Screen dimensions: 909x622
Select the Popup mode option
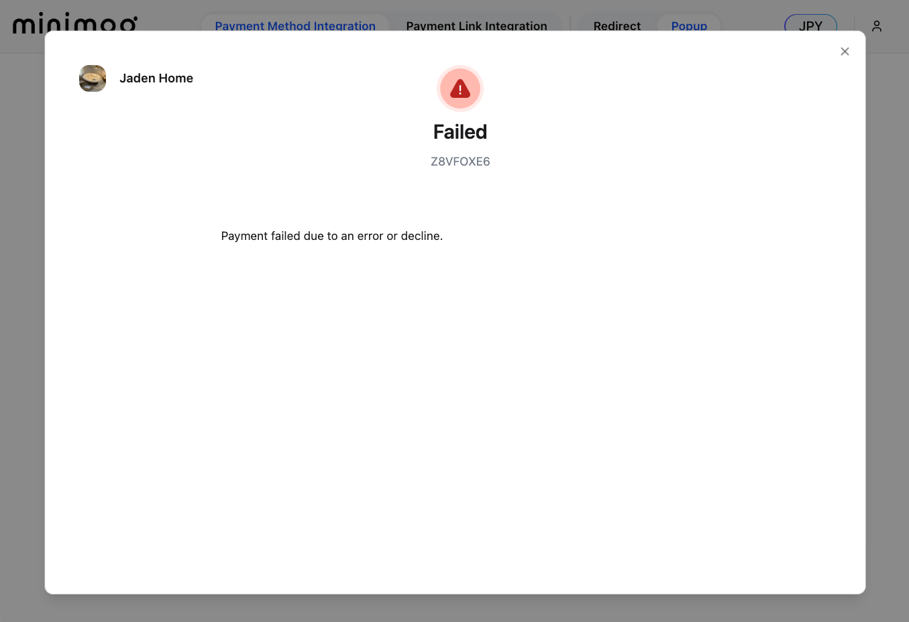coord(689,25)
